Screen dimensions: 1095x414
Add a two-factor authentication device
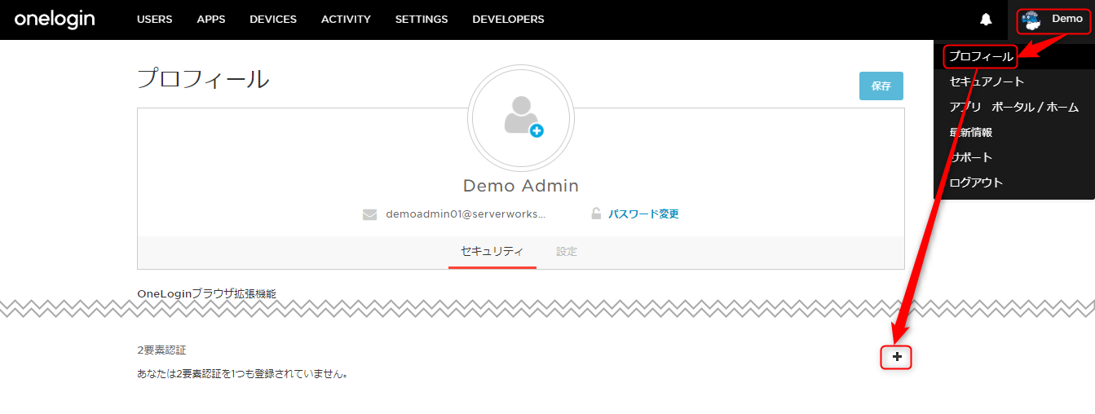tap(896, 357)
